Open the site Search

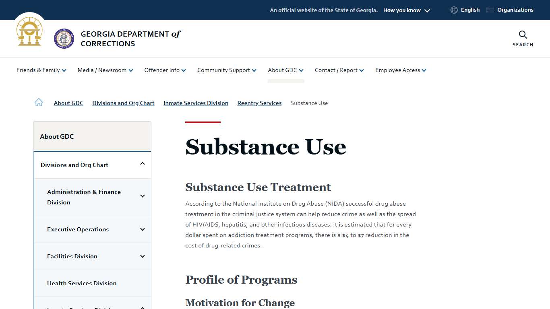(522, 38)
